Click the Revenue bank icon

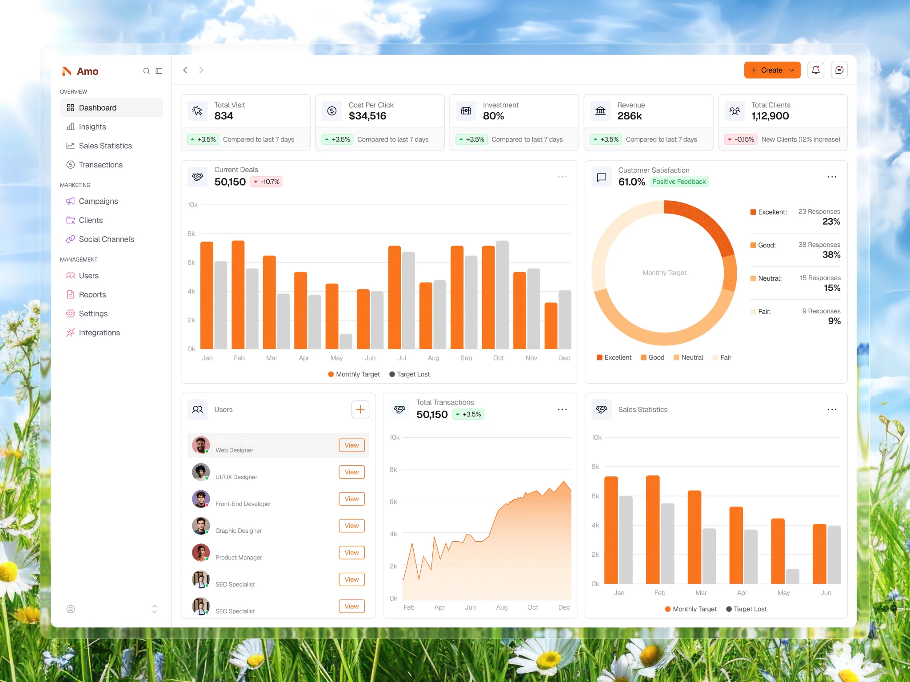[x=600, y=111]
